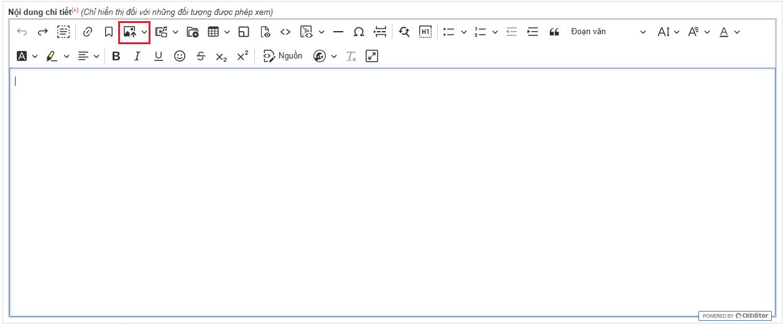783x324 pixels.
Task: Open the 'Đoạn văn' heading dropdown
Action: (608, 32)
